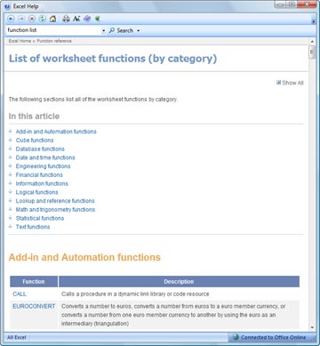Open the help Home page icon

(x=52, y=19)
